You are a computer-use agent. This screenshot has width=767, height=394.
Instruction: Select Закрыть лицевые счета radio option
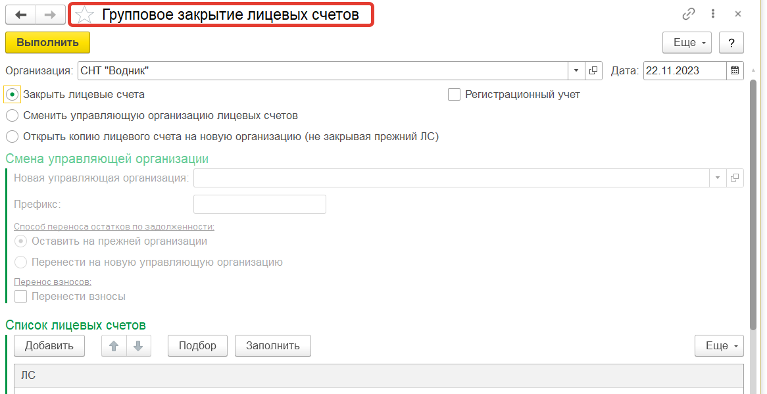coord(12,94)
